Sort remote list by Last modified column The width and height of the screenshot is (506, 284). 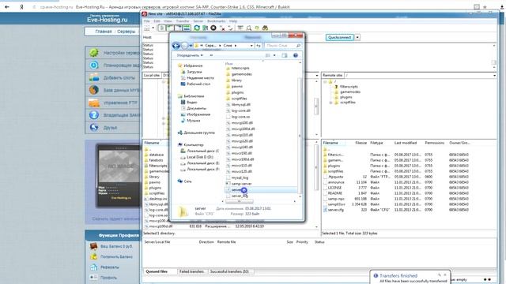[x=406, y=143]
